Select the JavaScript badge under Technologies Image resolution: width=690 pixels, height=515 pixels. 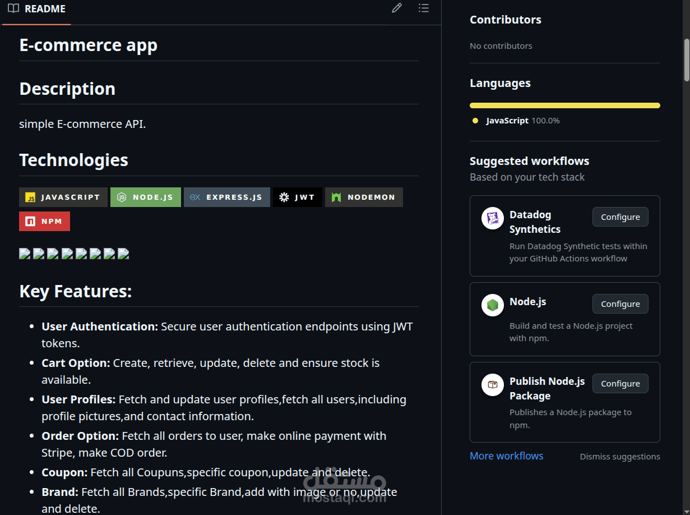pyautogui.click(x=63, y=197)
